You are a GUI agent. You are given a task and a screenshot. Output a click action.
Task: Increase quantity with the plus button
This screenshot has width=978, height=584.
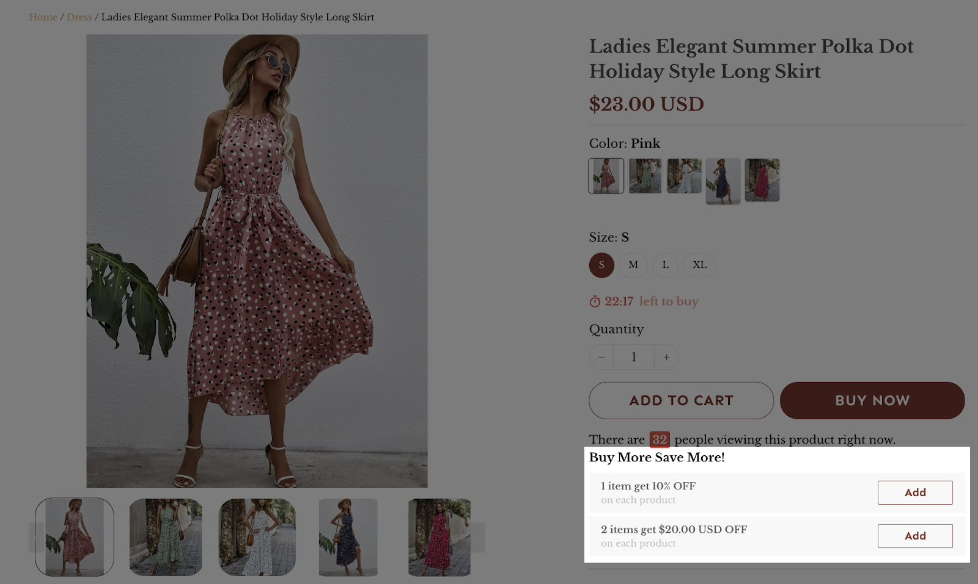[666, 358]
